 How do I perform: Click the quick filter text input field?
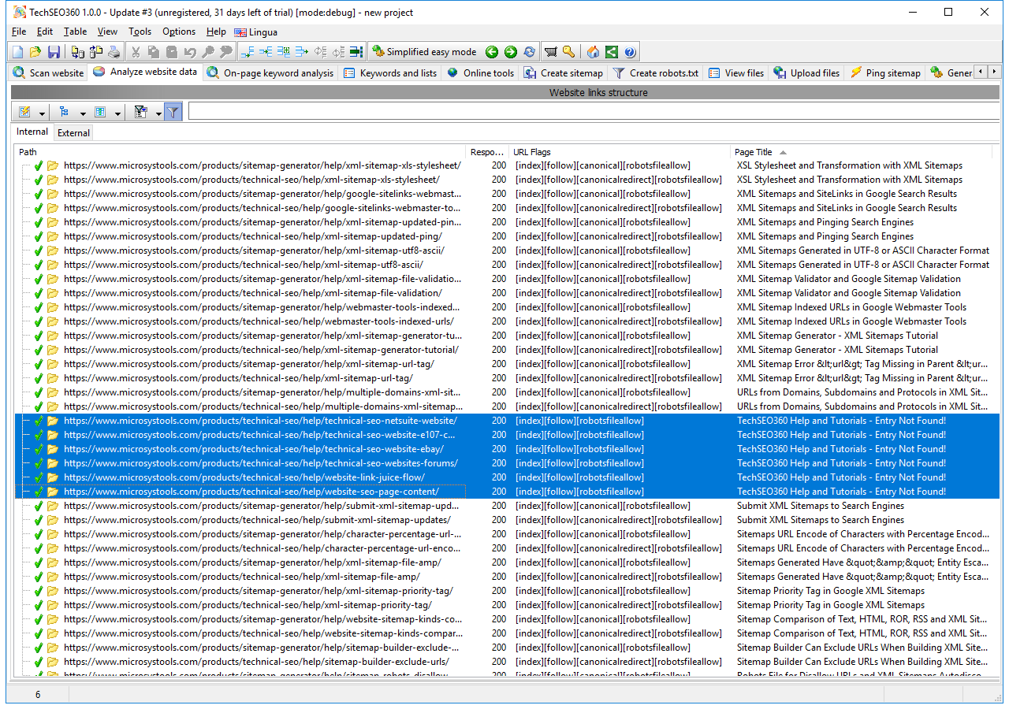(x=591, y=112)
